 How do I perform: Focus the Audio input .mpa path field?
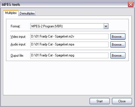click(x=69, y=44)
